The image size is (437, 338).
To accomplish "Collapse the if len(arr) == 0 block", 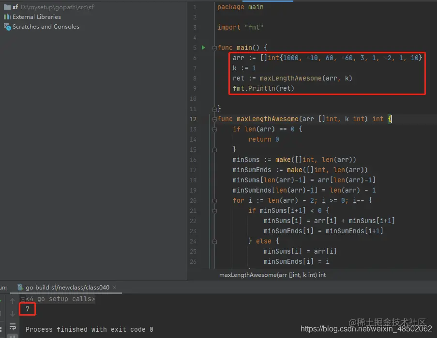I will [214, 129].
